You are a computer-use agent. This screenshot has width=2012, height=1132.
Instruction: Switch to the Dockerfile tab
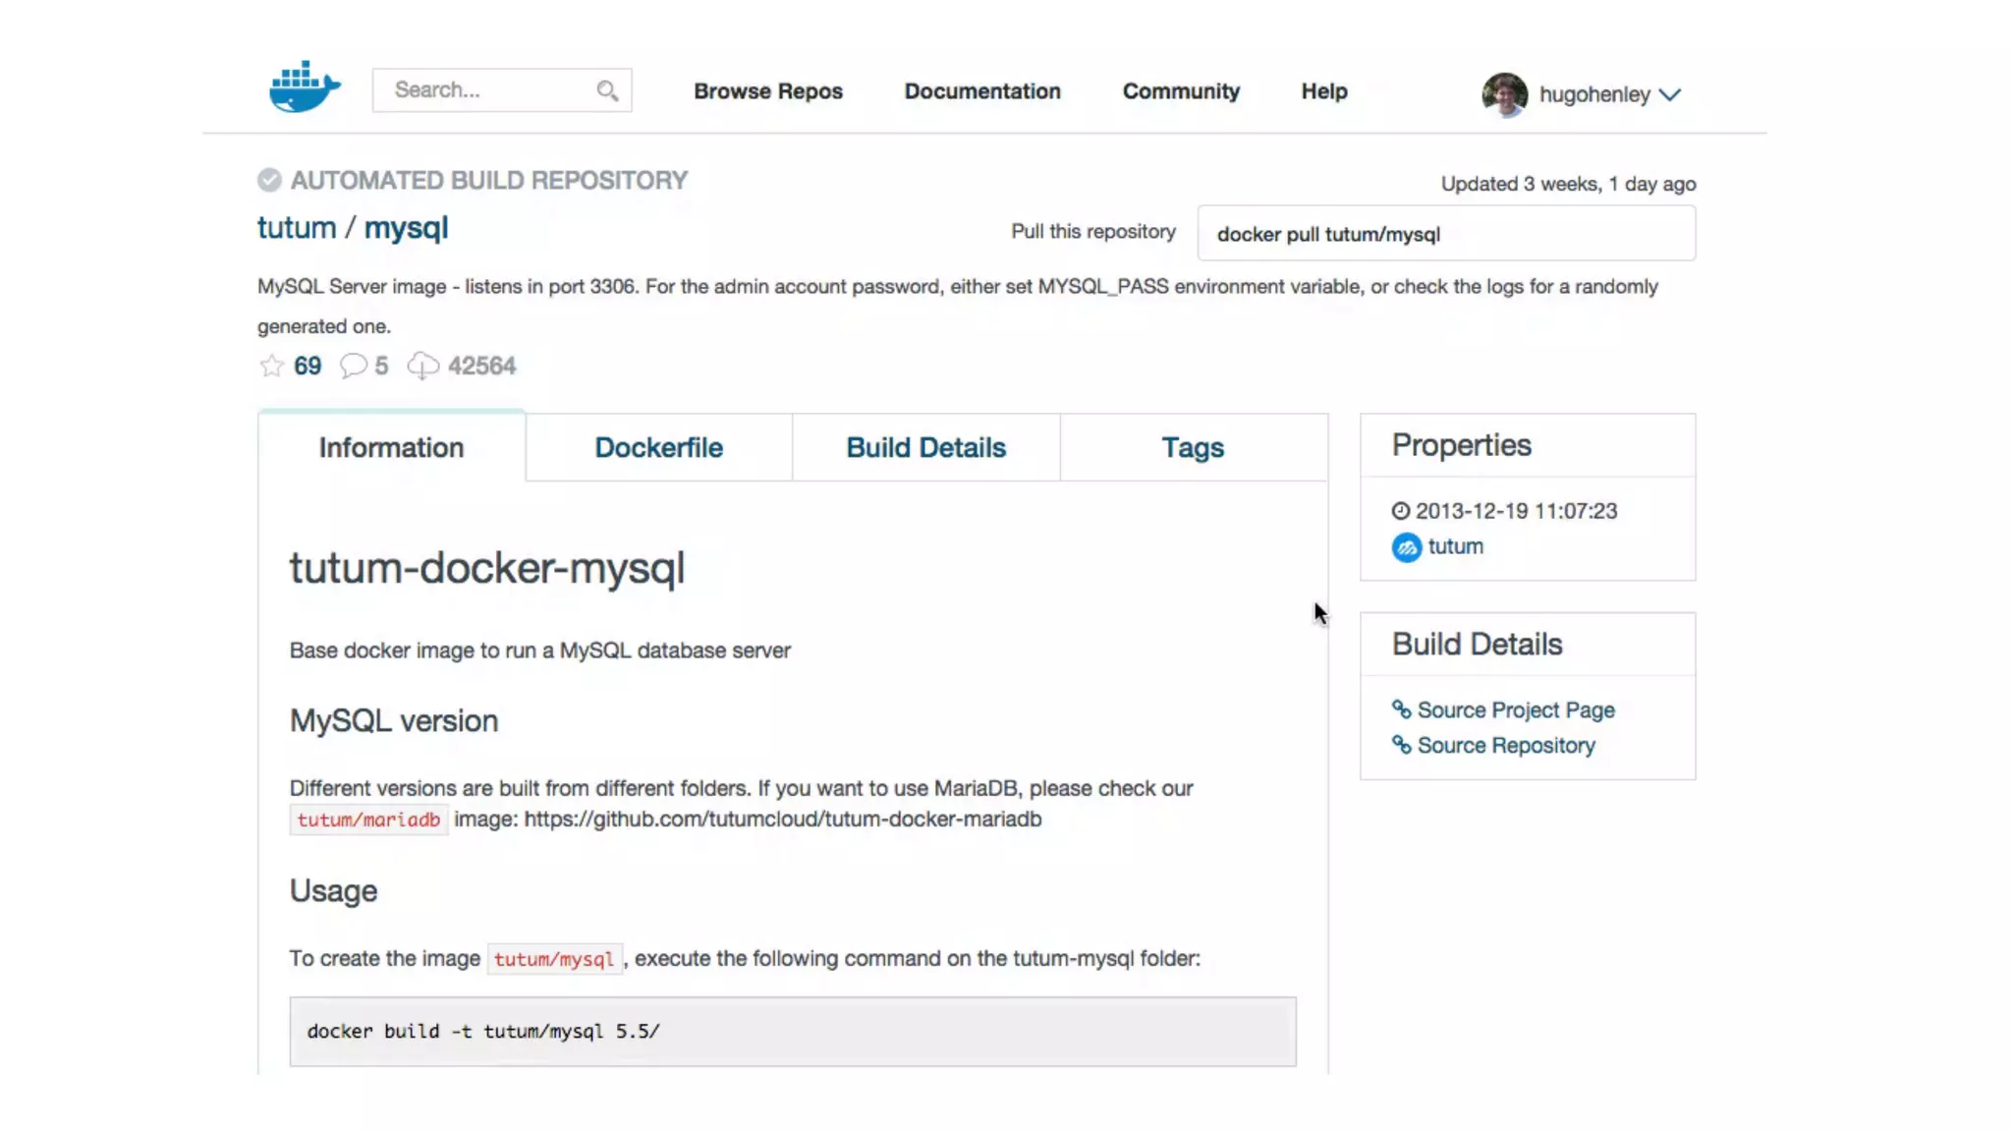click(658, 448)
